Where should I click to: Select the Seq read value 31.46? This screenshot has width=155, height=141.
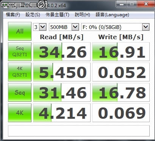coord(62,92)
